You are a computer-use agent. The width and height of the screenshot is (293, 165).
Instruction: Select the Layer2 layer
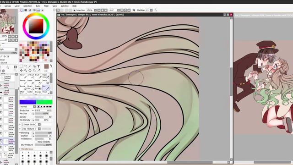coord(7,78)
